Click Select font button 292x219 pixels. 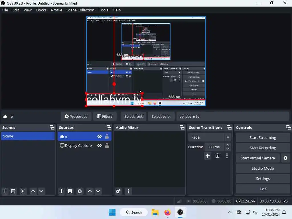133,116
